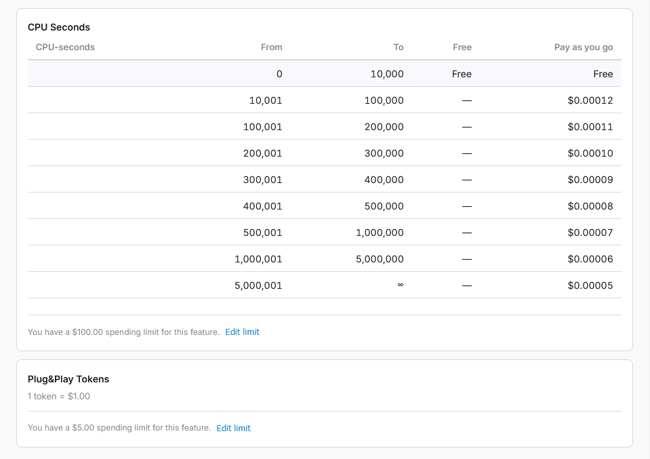
Task: Click the To value 100,000
Action: [384, 100]
